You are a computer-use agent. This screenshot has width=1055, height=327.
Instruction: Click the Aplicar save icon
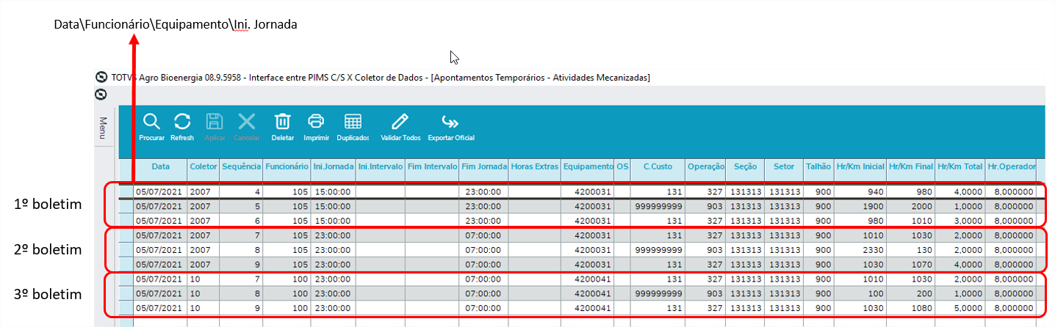click(214, 122)
